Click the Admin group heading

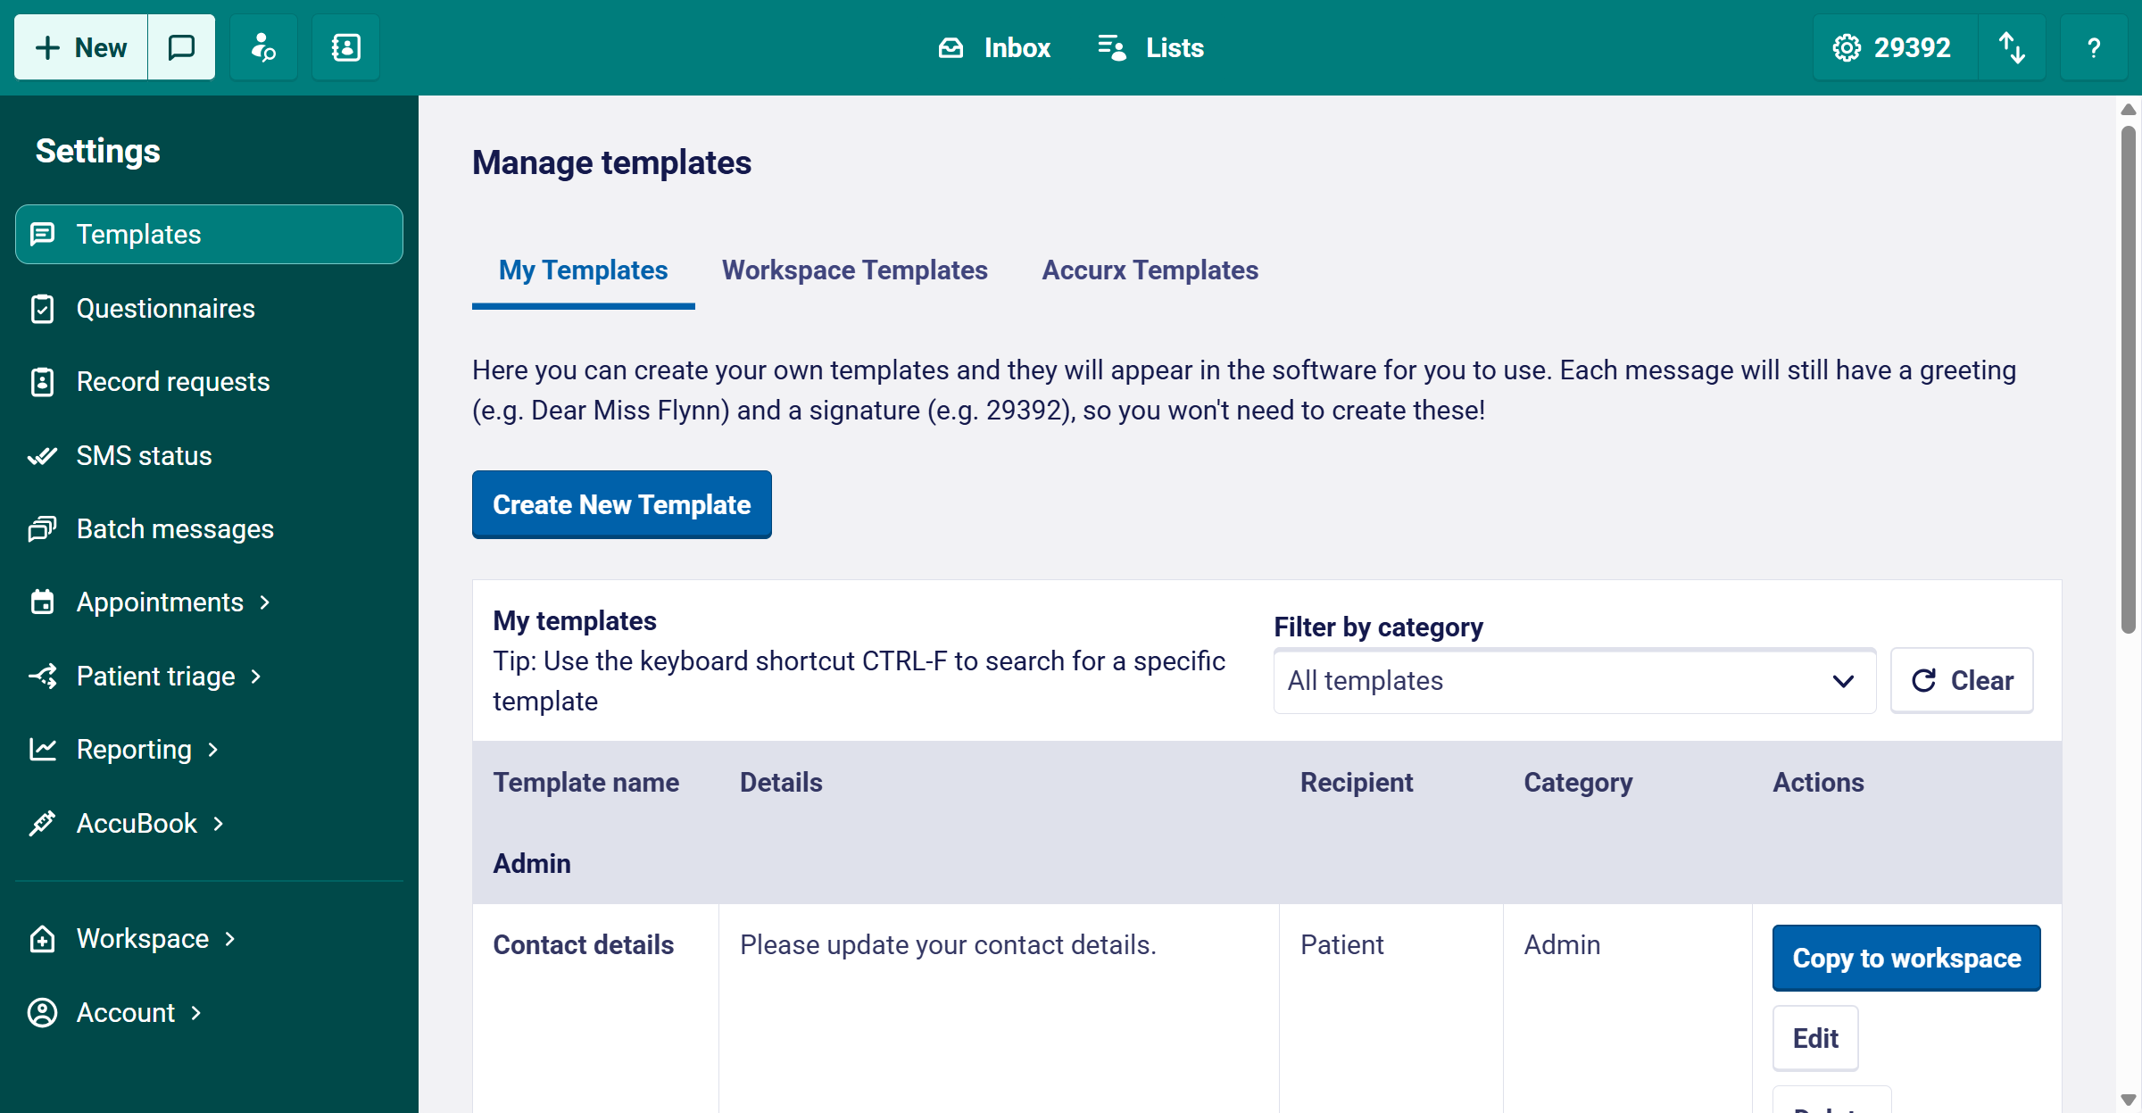click(532, 863)
